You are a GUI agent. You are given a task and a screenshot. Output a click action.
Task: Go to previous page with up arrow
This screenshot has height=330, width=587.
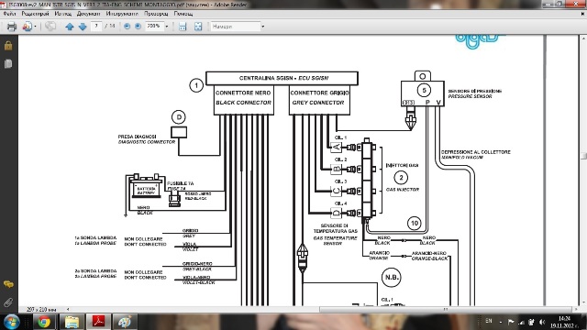tap(70, 27)
